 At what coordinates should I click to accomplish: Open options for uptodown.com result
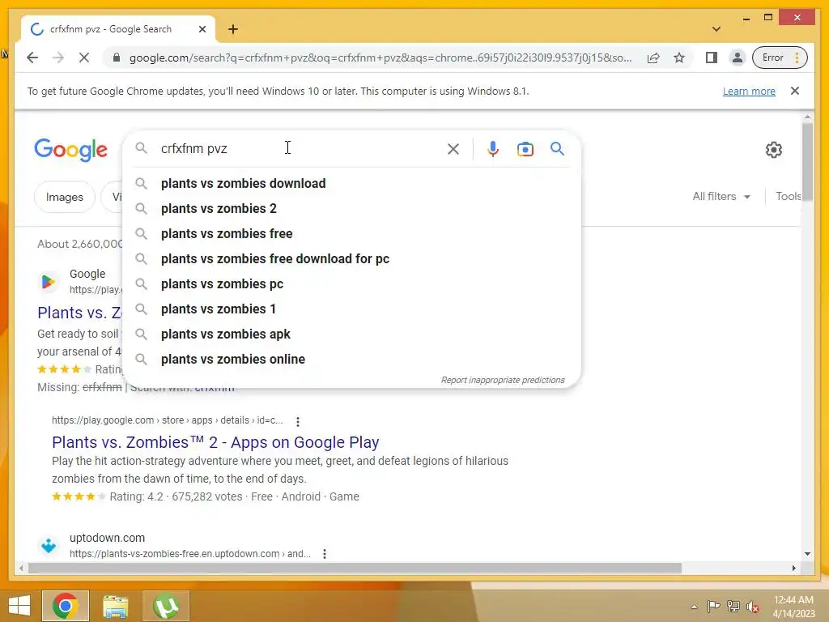pyautogui.click(x=324, y=554)
